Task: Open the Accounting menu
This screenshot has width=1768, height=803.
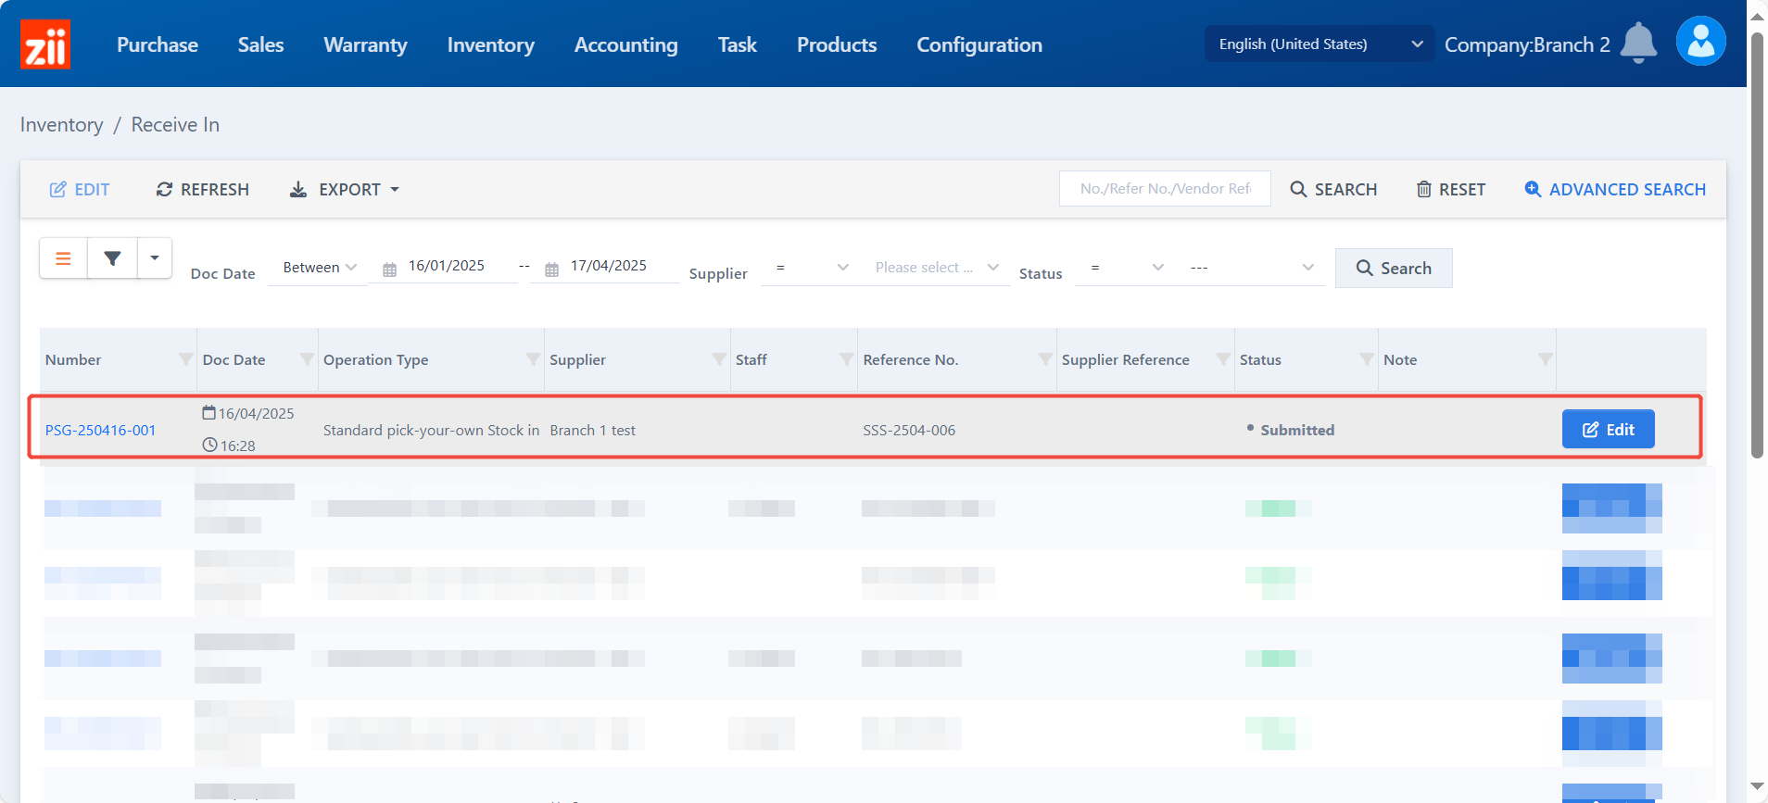Action: (x=625, y=44)
